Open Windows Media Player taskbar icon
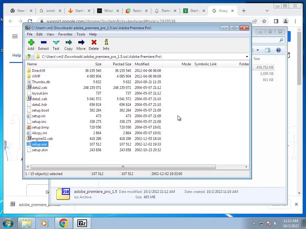This screenshot has width=306, height=229. [x=44, y=223]
